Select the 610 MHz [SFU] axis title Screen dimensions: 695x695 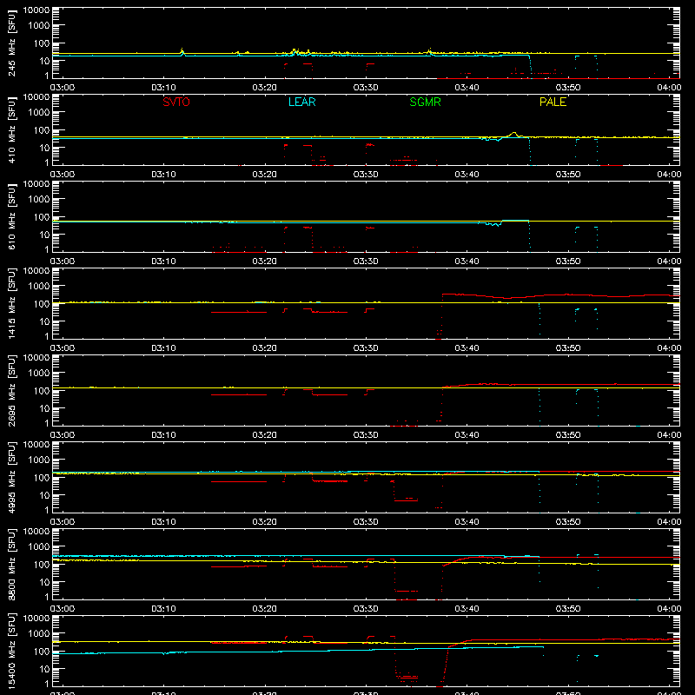(x=12, y=216)
